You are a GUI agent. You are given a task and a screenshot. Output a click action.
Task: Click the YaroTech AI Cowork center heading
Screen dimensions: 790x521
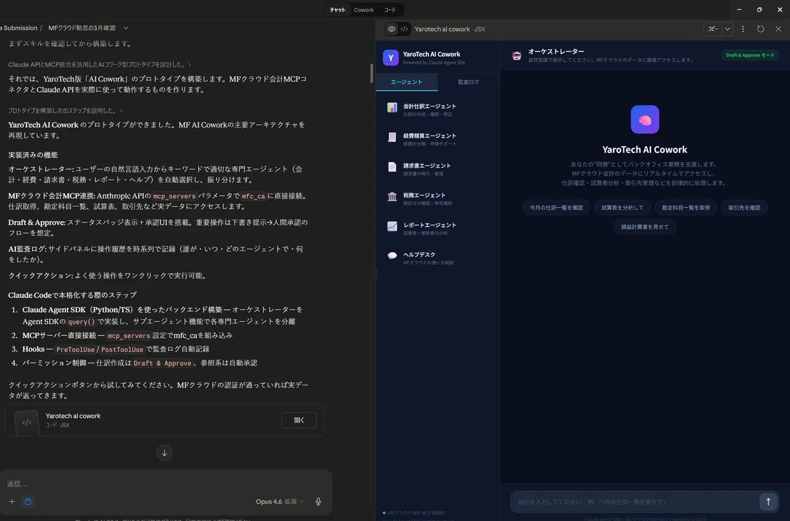point(645,149)
